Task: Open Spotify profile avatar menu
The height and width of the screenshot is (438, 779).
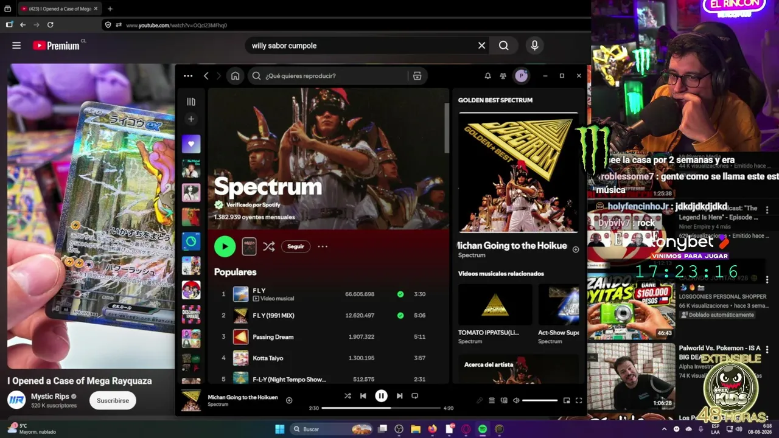Action: point(521,75)
